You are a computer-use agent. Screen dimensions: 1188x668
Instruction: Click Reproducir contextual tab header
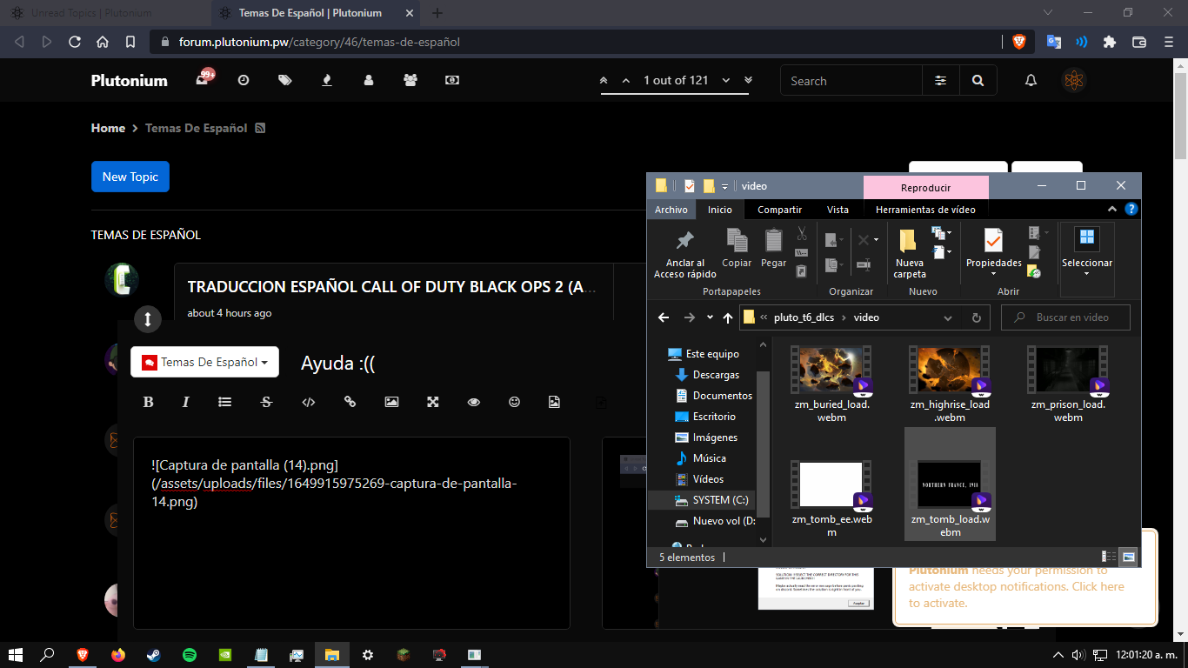[x=926, y=187]
